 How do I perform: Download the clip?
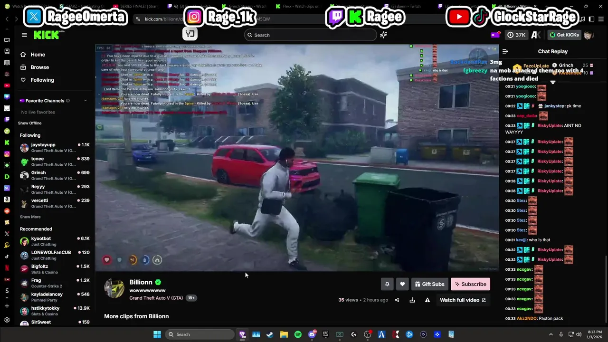click(x=412, y=300)
